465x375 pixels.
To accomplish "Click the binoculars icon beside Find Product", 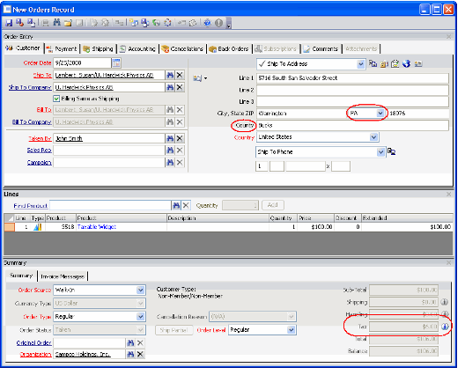I will pos(176,205).
